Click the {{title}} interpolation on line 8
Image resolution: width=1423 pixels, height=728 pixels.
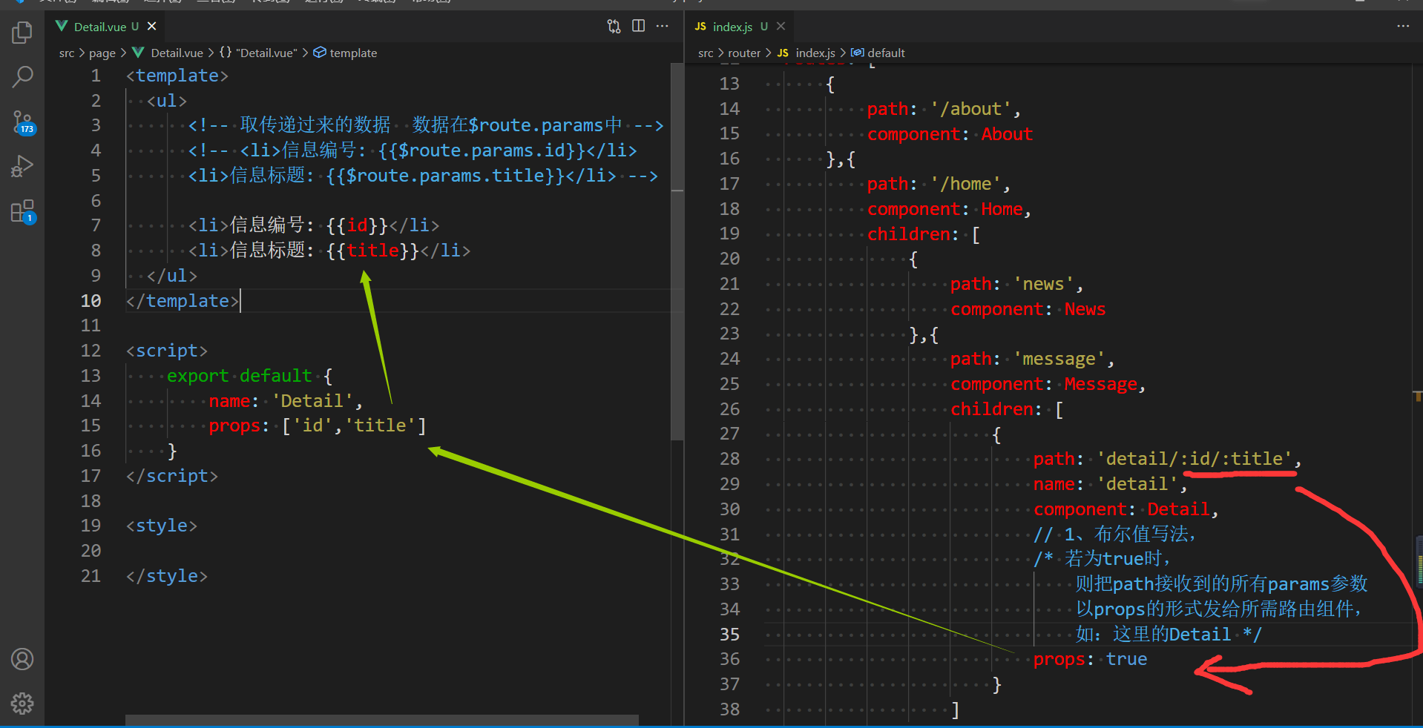[x=372, y=251]
